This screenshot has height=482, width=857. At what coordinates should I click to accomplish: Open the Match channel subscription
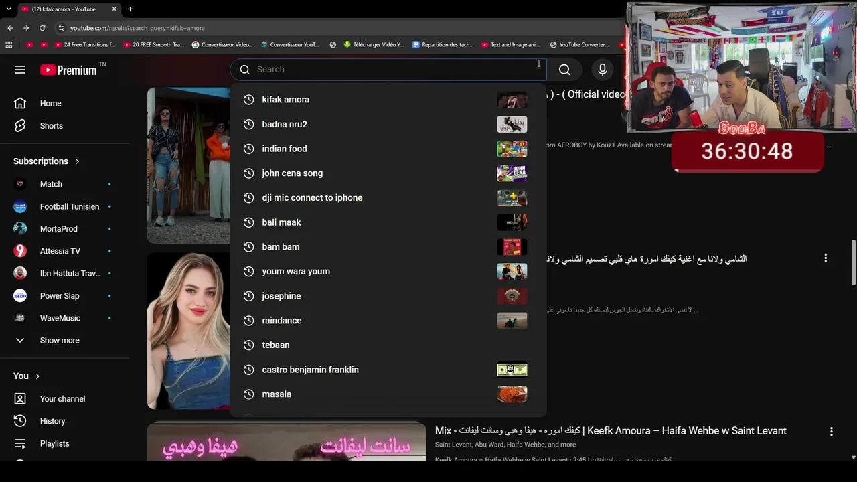click(x=65, y=184)
